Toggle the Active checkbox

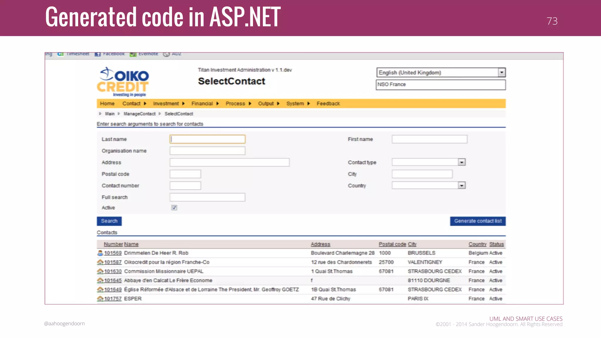174,208
